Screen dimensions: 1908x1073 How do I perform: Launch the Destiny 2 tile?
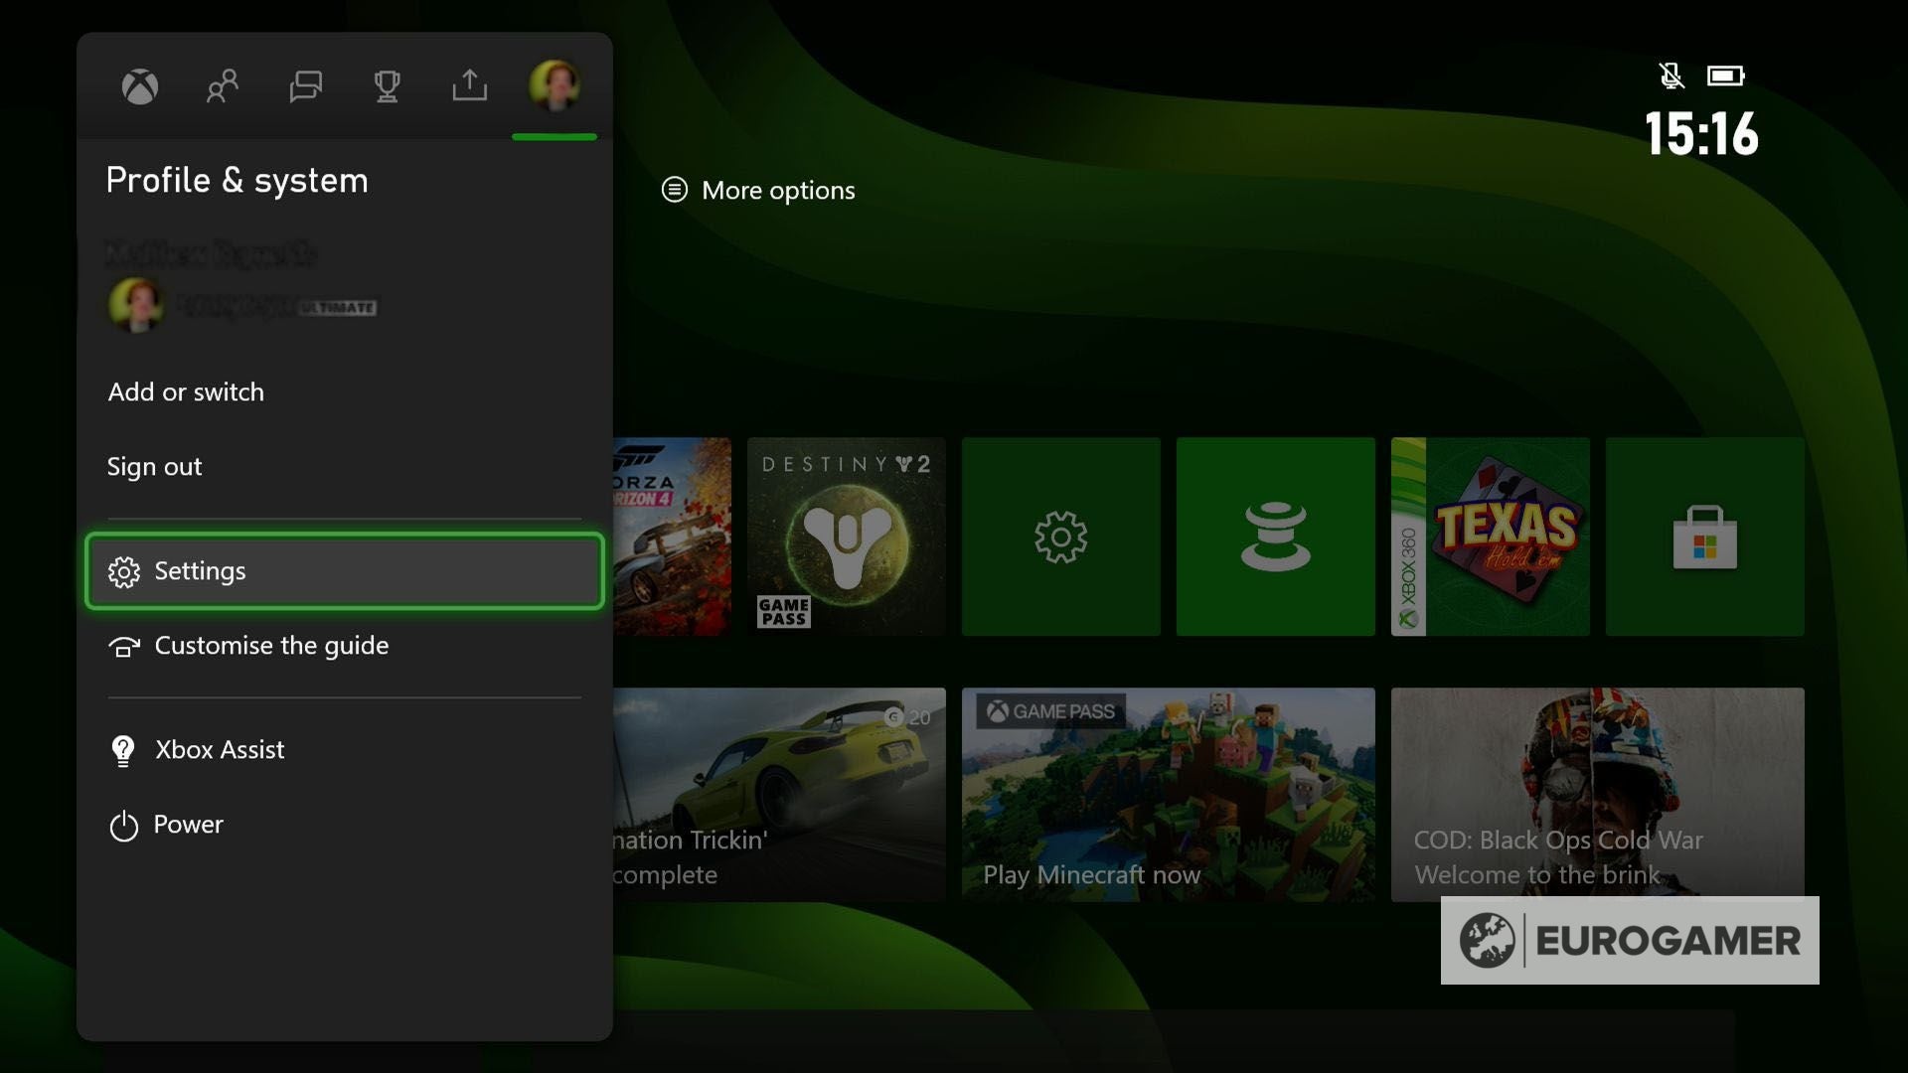(846, 536)
